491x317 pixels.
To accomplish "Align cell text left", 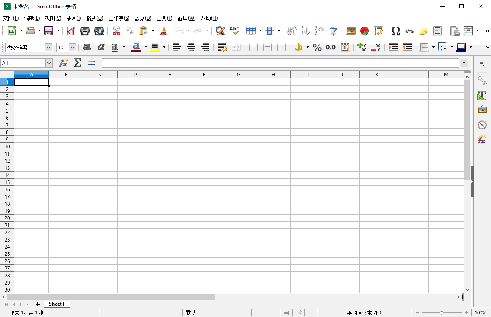I will coord(177,47).
